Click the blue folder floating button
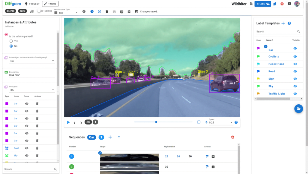 [299, 109]
